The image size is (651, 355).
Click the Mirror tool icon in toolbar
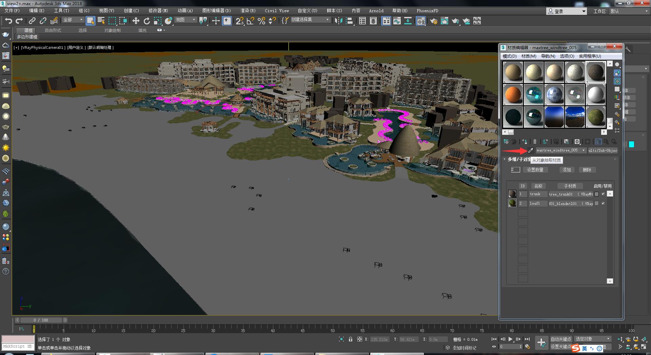(338, 21)
